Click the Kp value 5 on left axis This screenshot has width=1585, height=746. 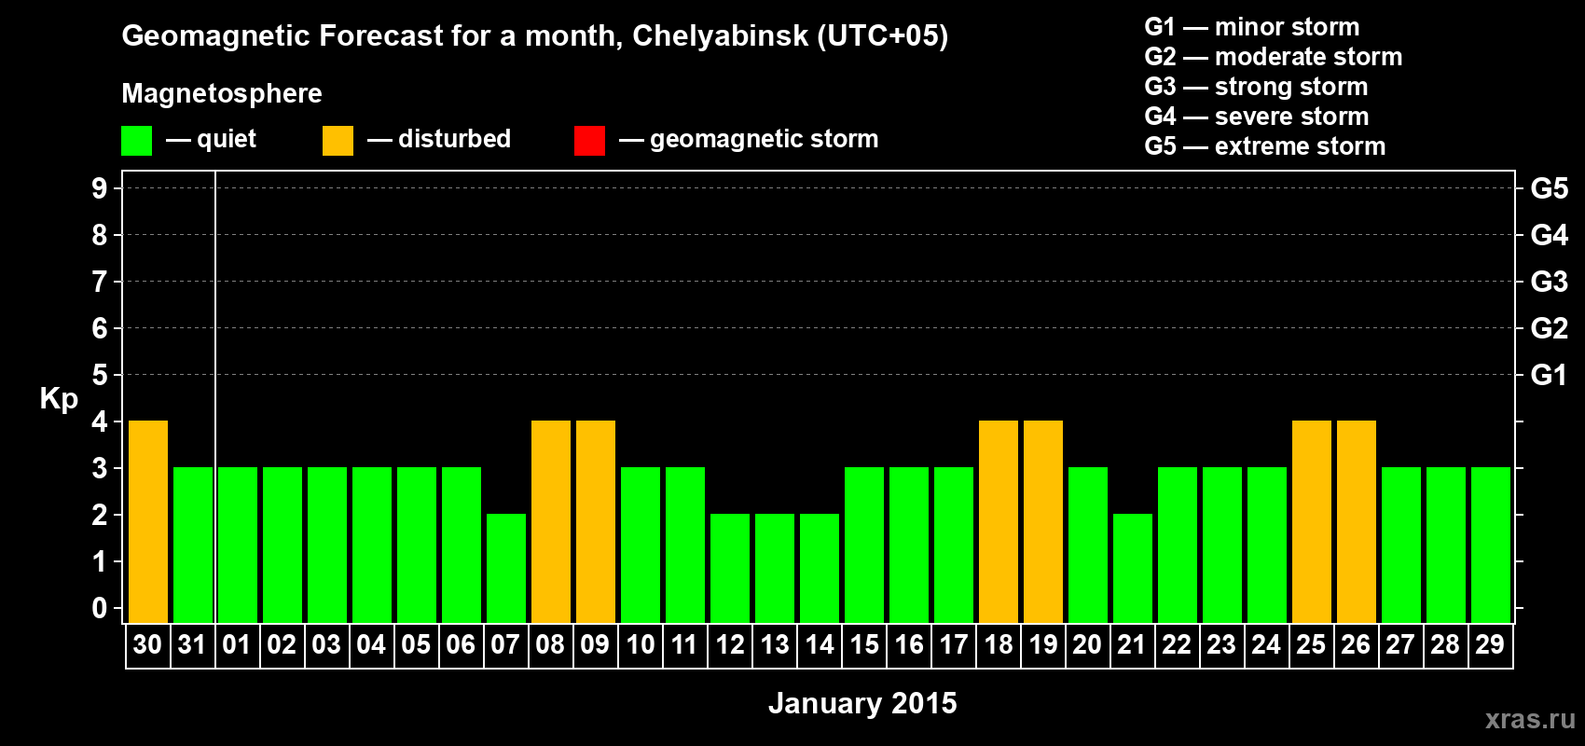point(100,375)
